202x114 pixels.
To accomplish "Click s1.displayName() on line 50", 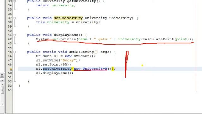I will pos(55,73).
